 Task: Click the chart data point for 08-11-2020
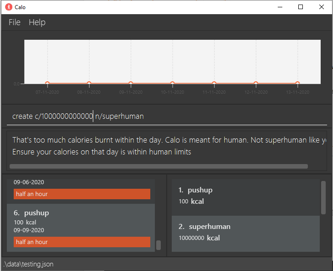pos(89,83)
